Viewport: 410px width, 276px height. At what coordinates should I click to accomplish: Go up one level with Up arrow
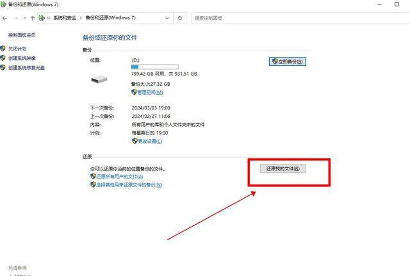point(33,18)
